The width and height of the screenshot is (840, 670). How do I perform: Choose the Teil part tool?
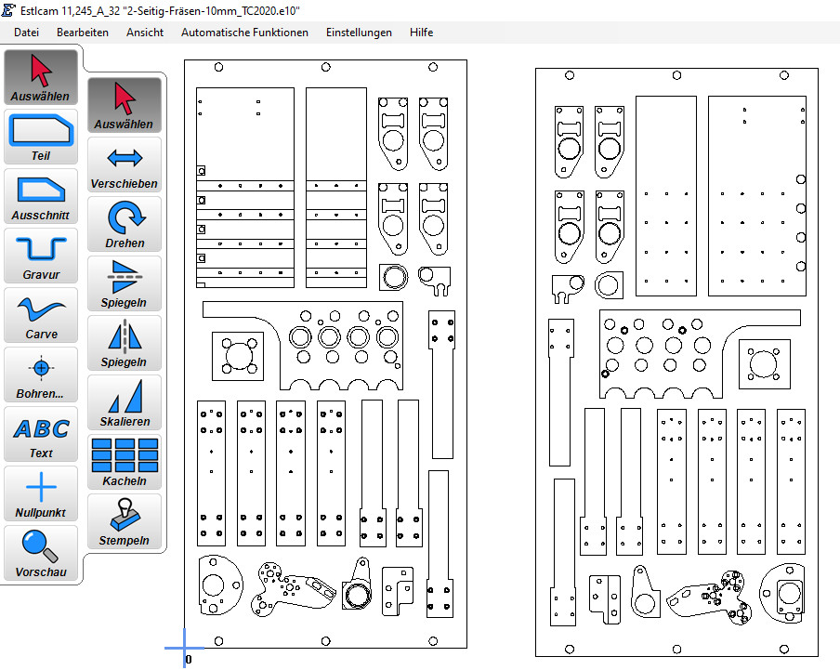(41, 138)
